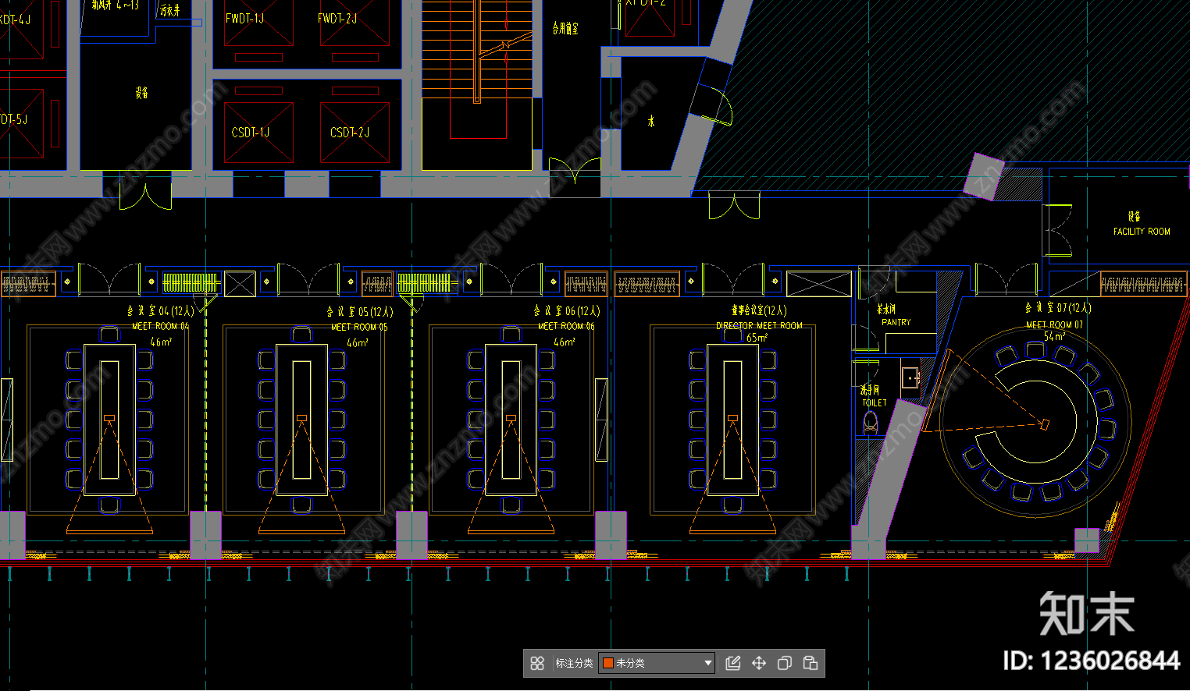The height and width of the screenshot is (691, 1190).
Task: Open the 未分类 category dropdown
Action: pyautogui.click(x=657, y=663)
